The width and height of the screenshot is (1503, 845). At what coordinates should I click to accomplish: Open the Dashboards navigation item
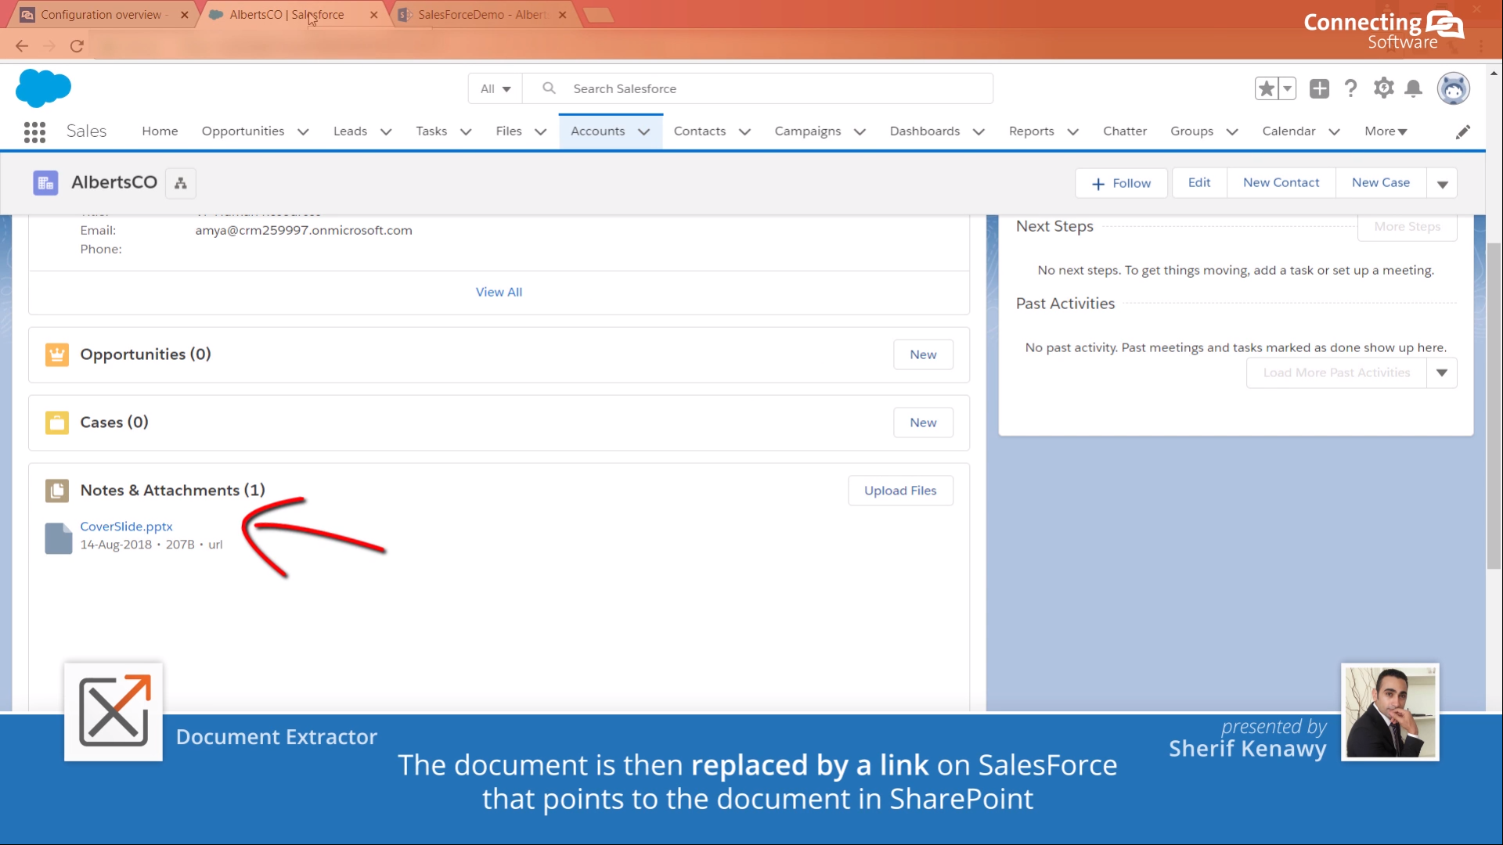[x=924, y=131]
